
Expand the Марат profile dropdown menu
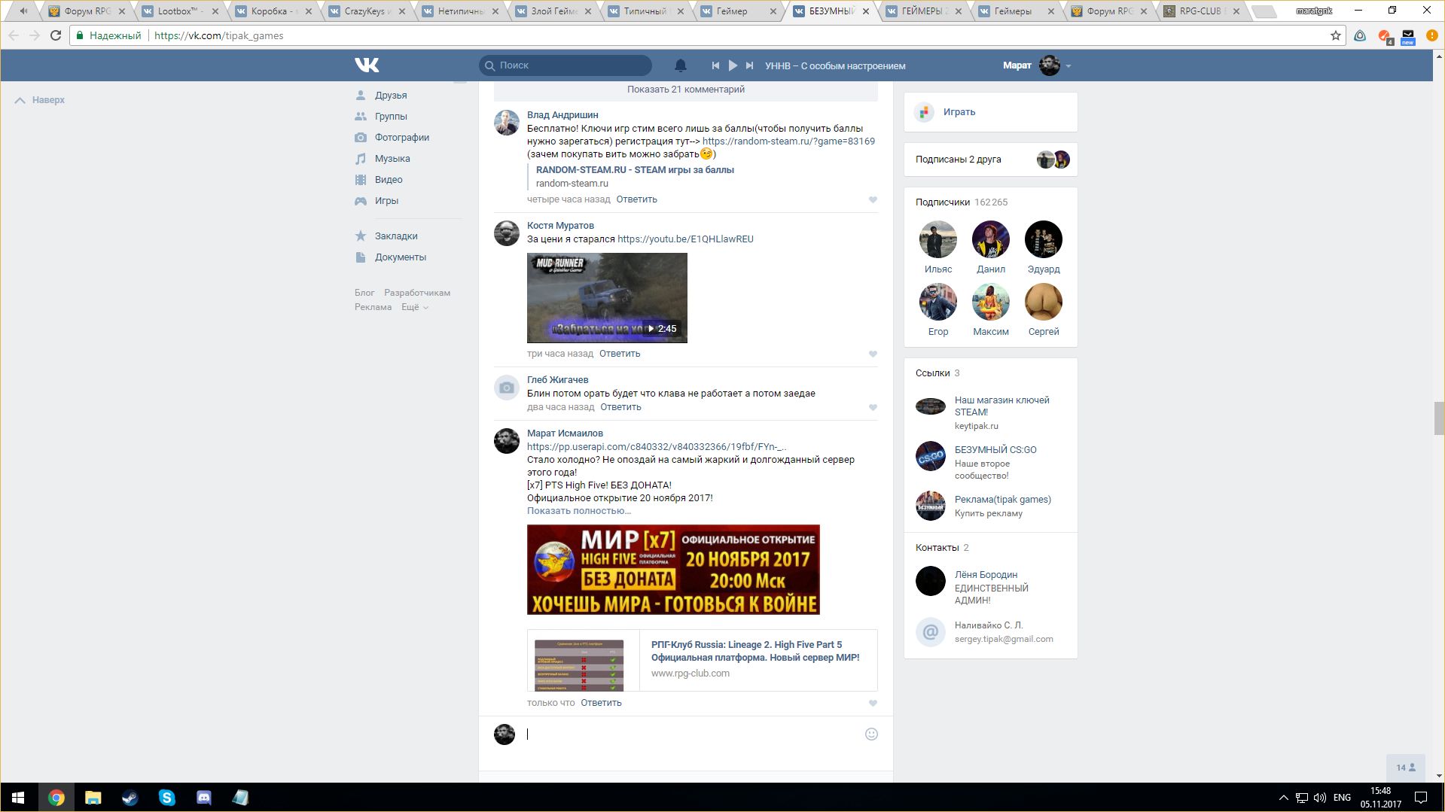pyautogui.click(x=1068, y=66)
